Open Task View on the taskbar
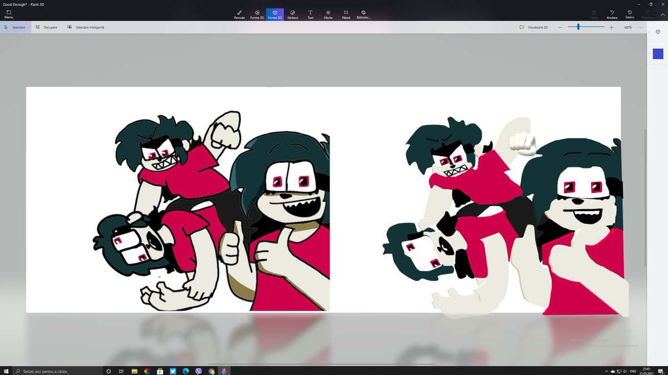This screenshot has width=668, height=375. 121,371
